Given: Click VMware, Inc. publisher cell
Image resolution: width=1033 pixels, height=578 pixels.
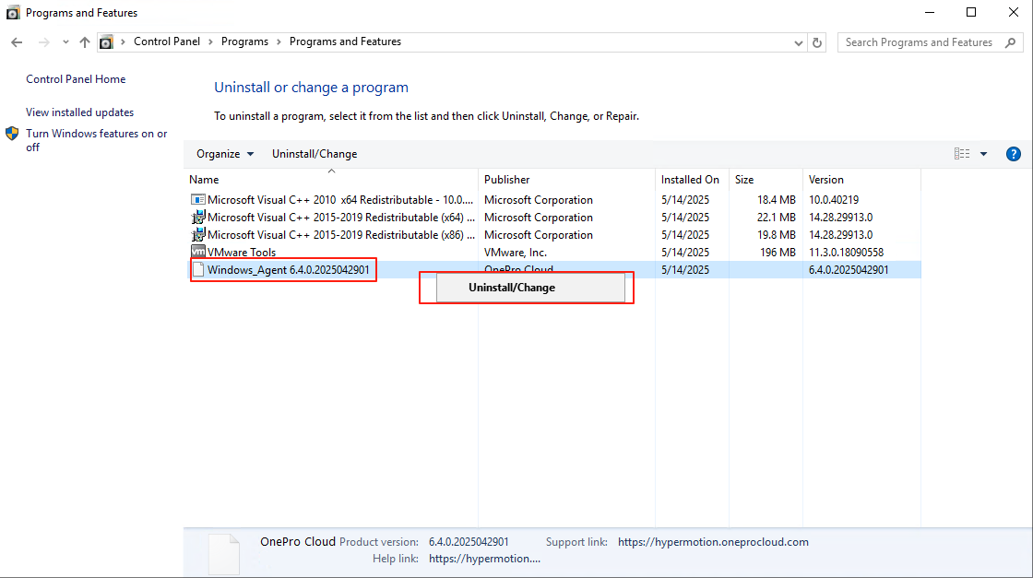Looking at the screenshot, I should click(516, 253).
